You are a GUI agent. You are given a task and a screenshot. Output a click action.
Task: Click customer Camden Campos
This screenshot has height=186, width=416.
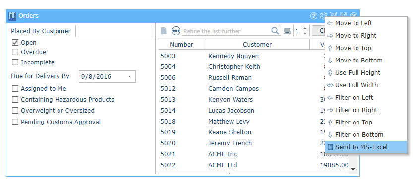coord(234,89)
